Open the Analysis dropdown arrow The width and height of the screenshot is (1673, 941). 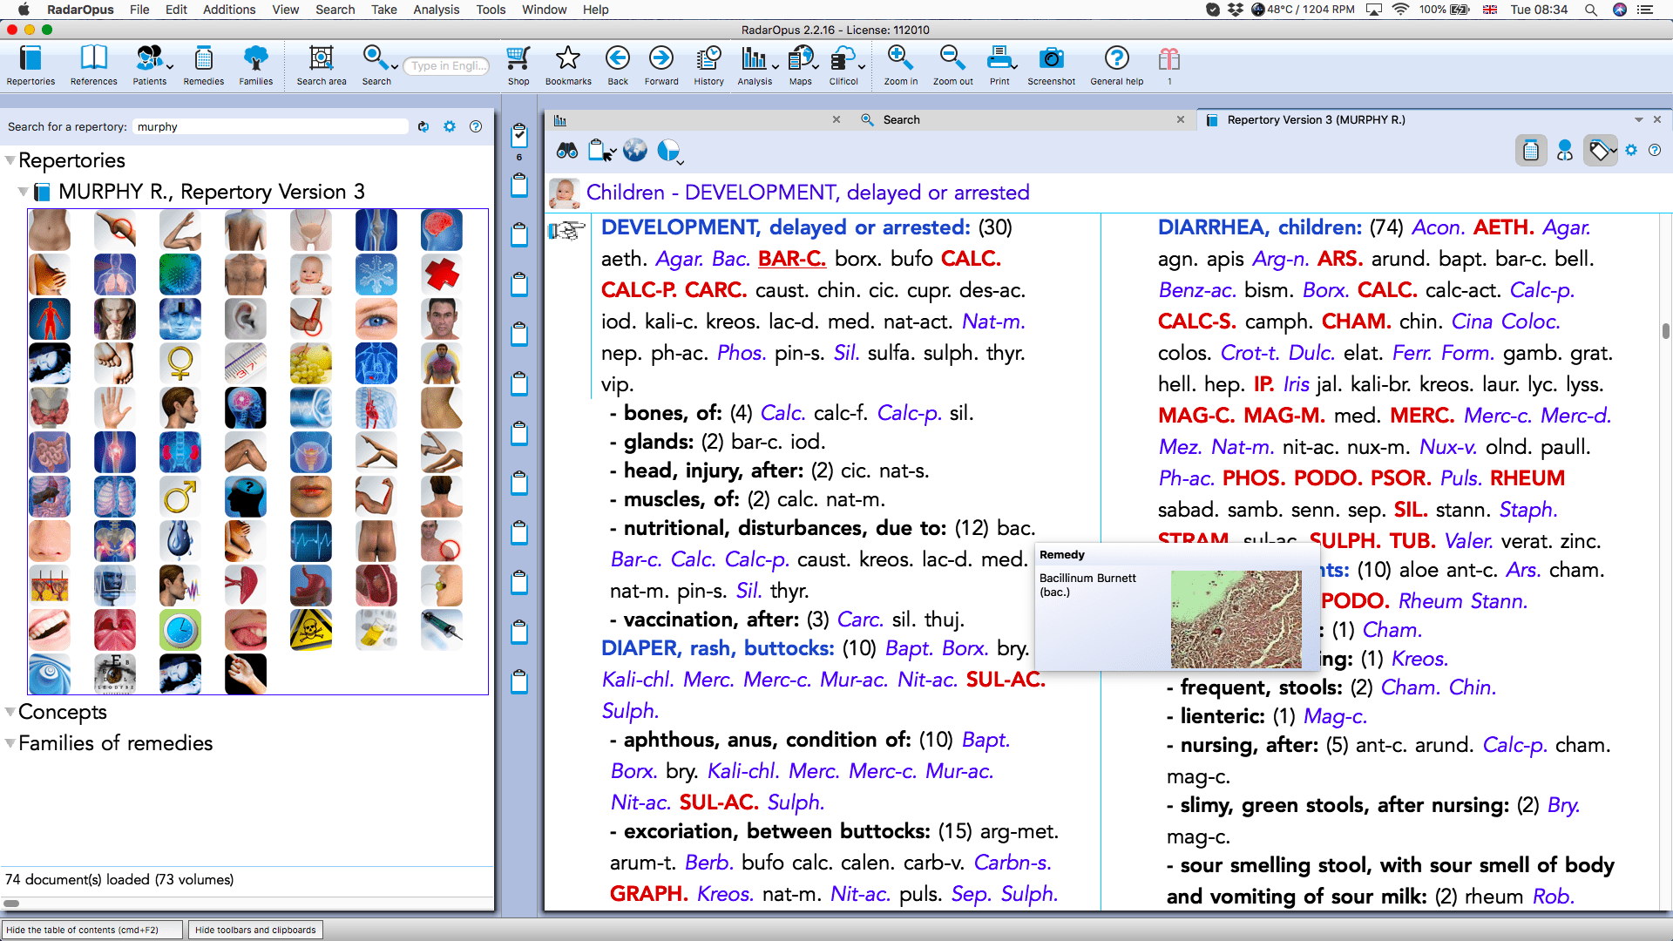click(775, 67)
